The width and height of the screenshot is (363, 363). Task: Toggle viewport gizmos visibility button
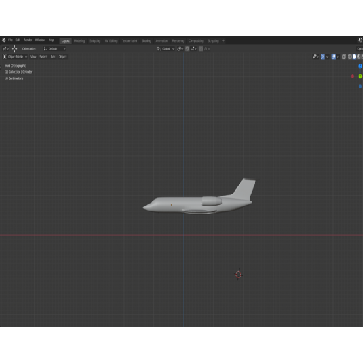click(324, 57)
